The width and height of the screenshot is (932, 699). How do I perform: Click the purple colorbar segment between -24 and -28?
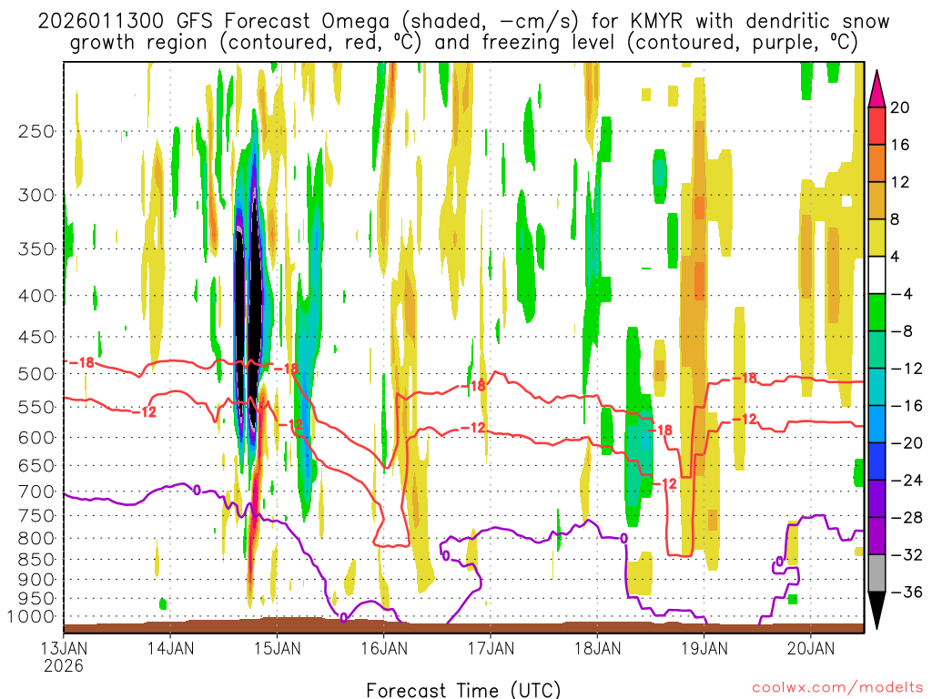tap(876, 499)
